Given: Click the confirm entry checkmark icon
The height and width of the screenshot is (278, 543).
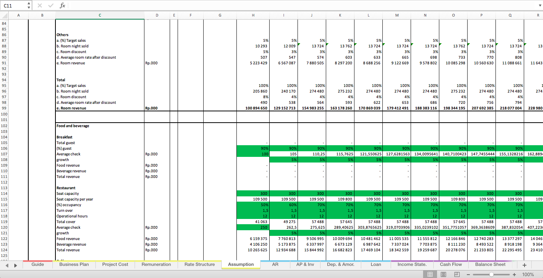Looking at the screenshot, I should point(51,6).
